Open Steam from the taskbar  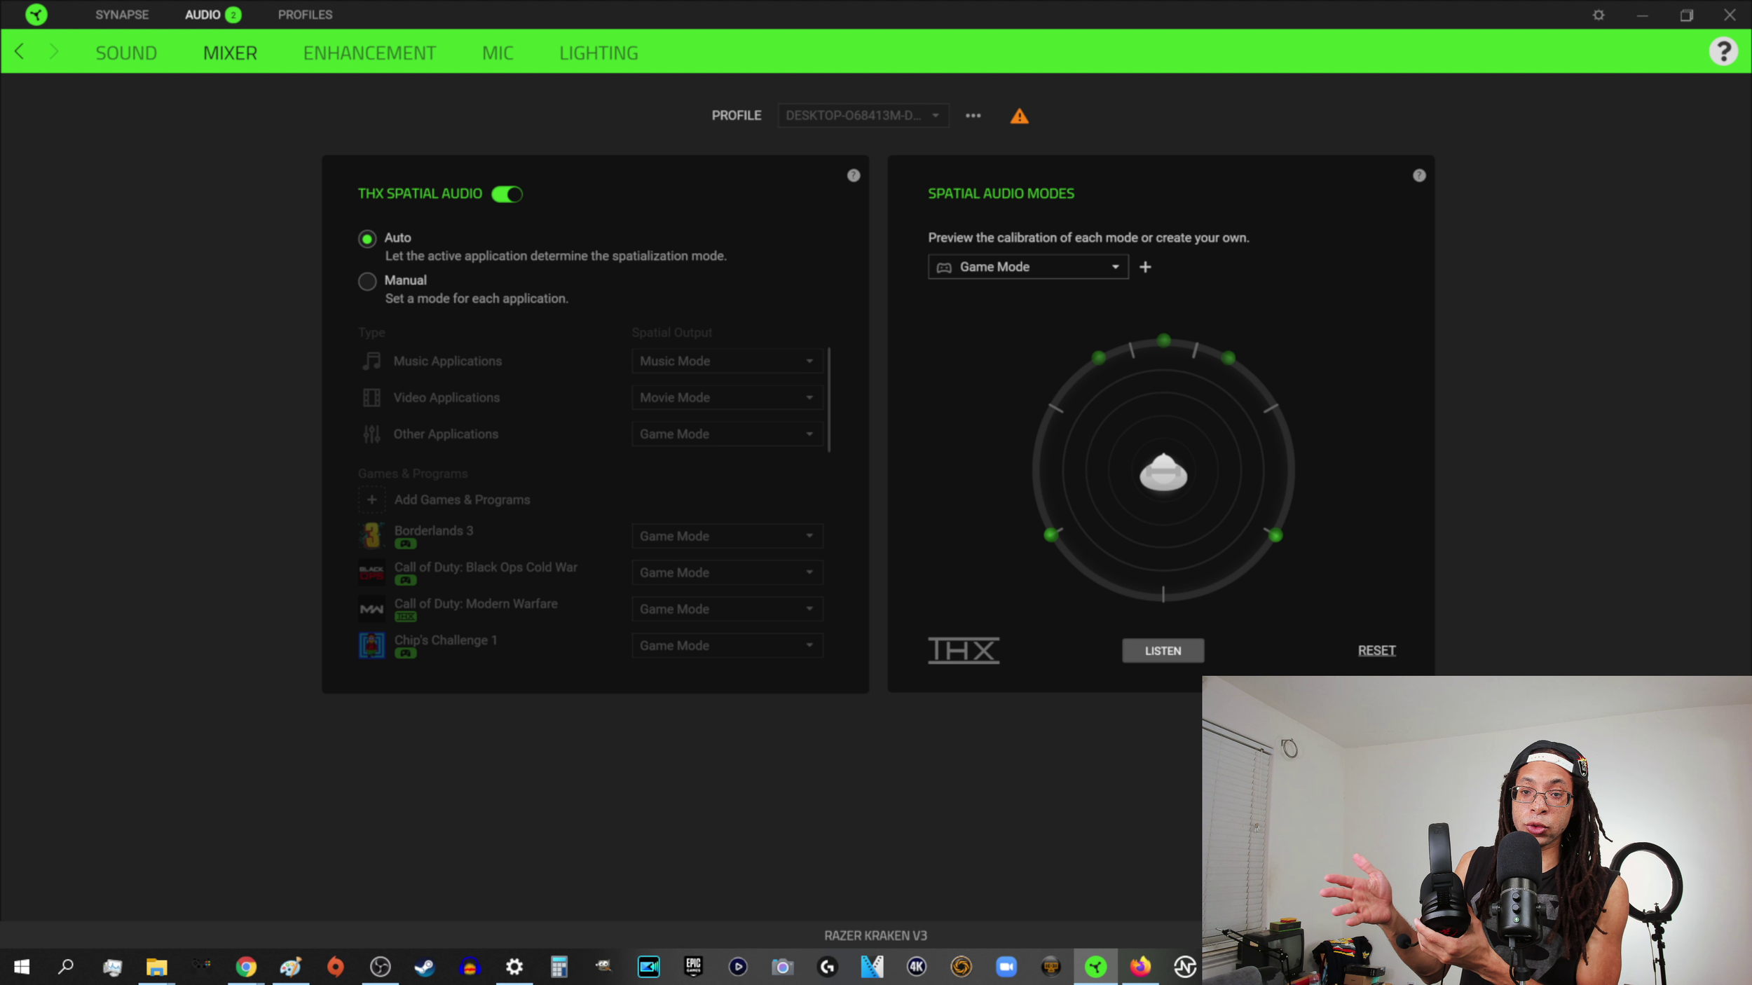point(425,967)
